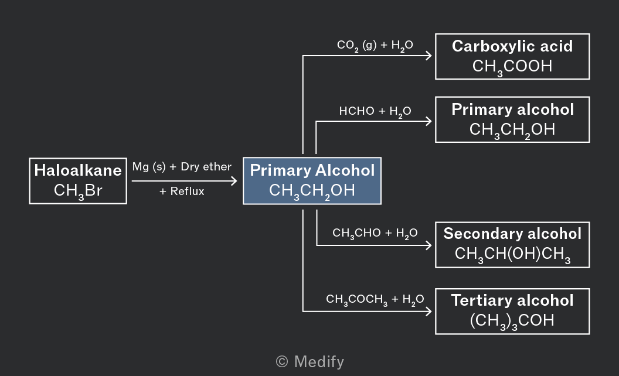Click the CH3COOH formula text
The height and width of the screenshot is (376, 619).
point(512,67)
